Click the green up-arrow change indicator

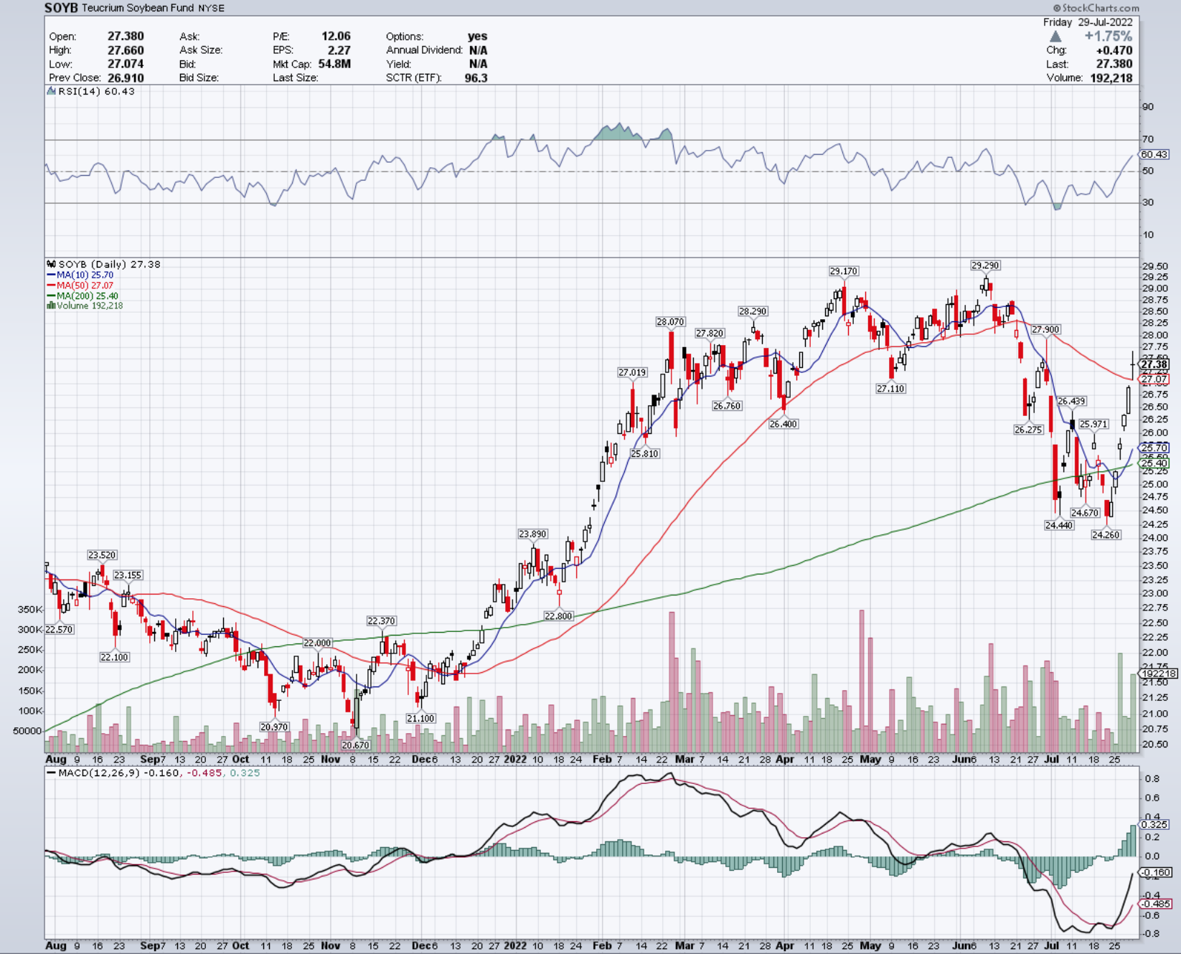click(1055, 37)
